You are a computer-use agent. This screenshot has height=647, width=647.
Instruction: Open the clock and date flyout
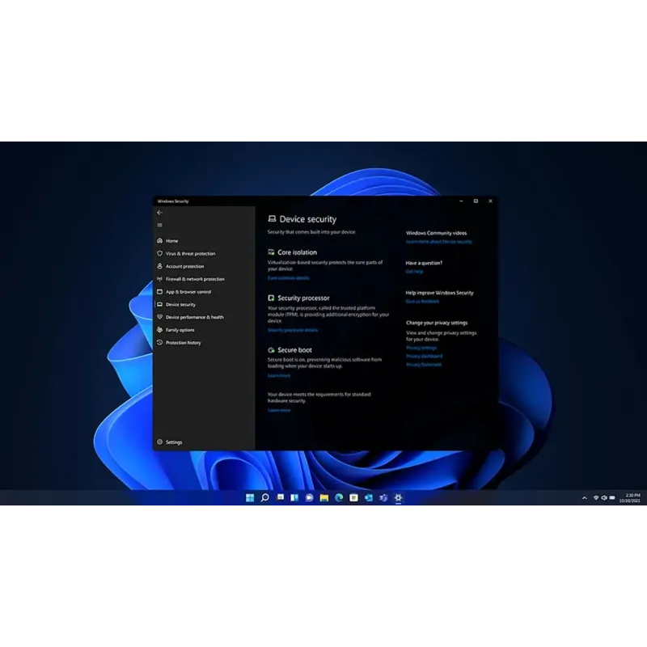[x=630, y=497]
